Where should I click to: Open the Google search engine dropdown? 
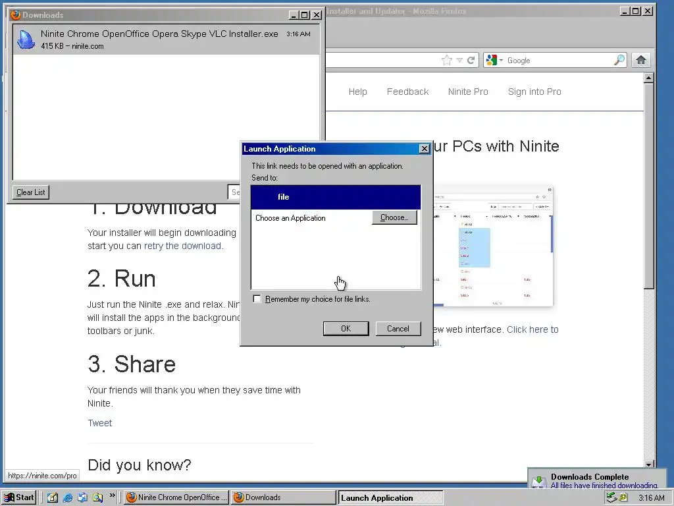pos(494,60)
